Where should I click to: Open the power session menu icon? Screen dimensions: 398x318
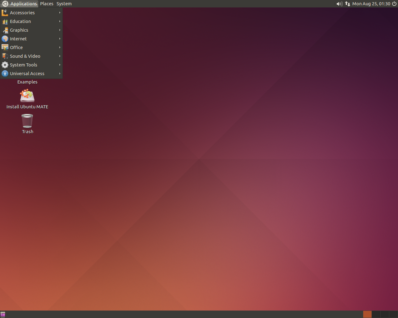click(x=394, y=4)
